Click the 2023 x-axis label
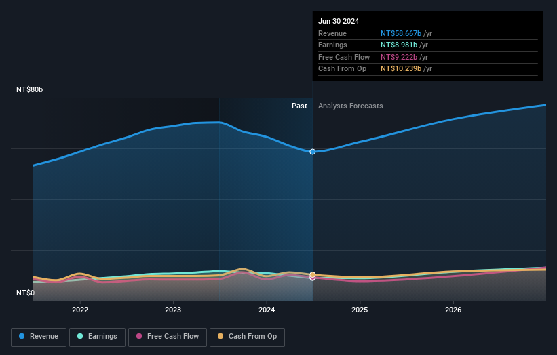The width and height of the screenshot is (557, 355). tap(173, 310)
